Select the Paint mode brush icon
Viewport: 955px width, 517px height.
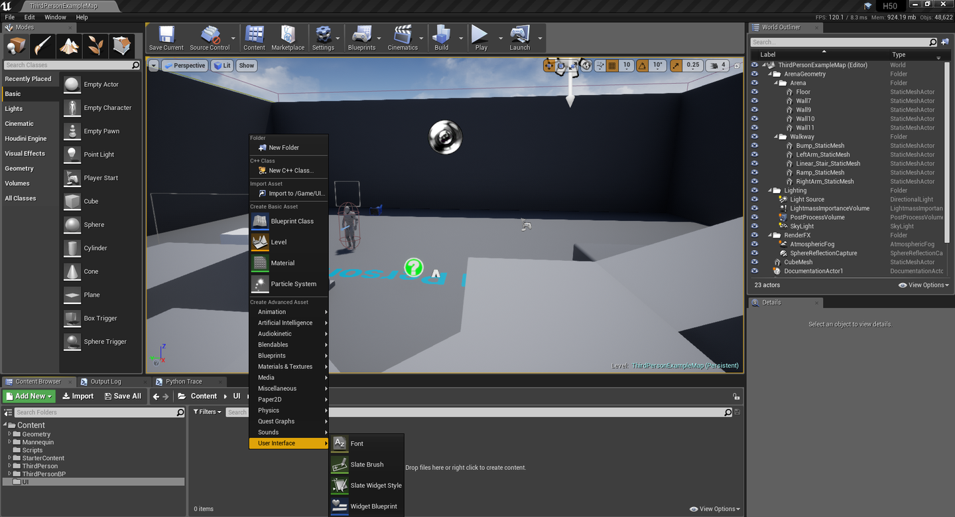click(x=42, y=46)
